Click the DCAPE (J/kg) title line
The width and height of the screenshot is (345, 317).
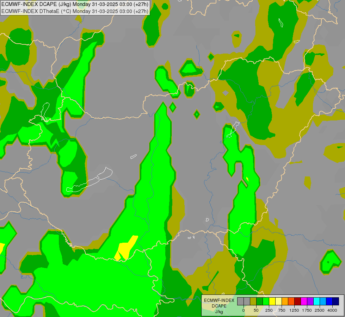pos(75,4)
